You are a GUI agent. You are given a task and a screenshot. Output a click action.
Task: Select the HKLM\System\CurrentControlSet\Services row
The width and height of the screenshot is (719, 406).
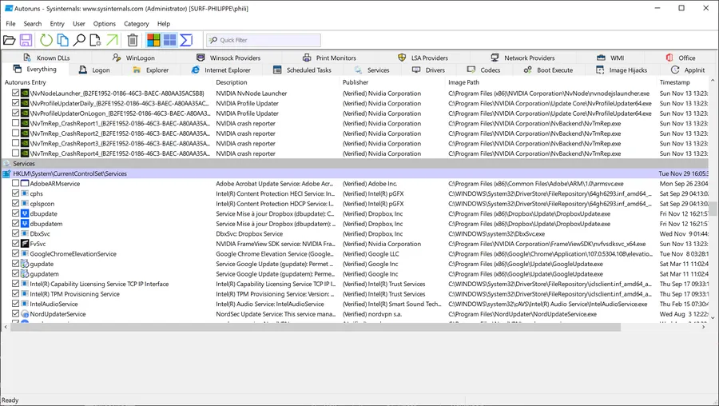(x=355, y=173)
